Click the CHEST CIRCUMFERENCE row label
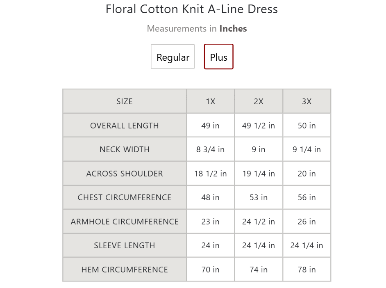386x288 pixels. click(x=125, y=197)
